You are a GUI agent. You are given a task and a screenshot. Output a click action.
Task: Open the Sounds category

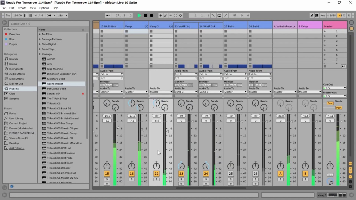tap(13, 59)
